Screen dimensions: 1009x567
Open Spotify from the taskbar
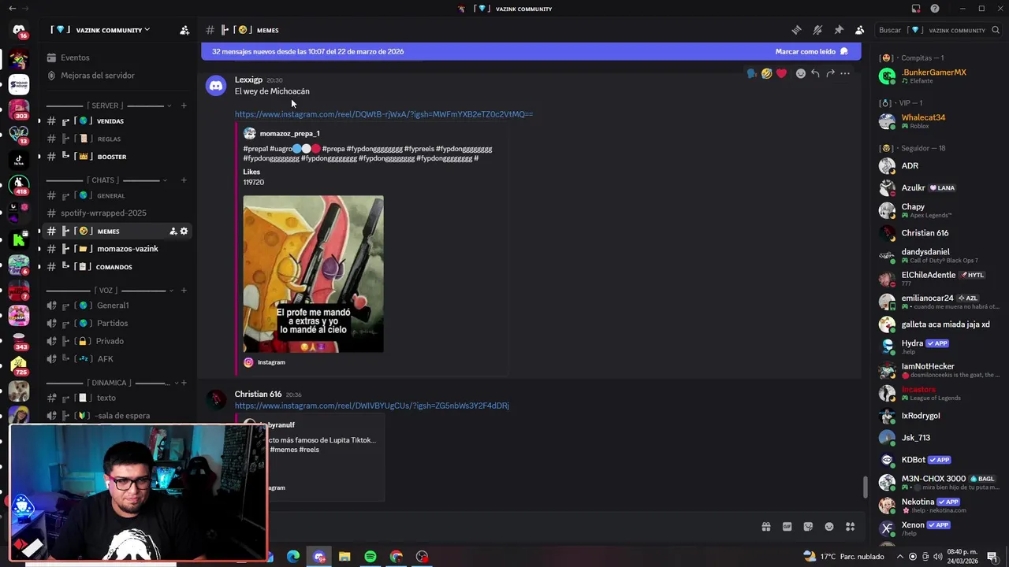[370, 557]
